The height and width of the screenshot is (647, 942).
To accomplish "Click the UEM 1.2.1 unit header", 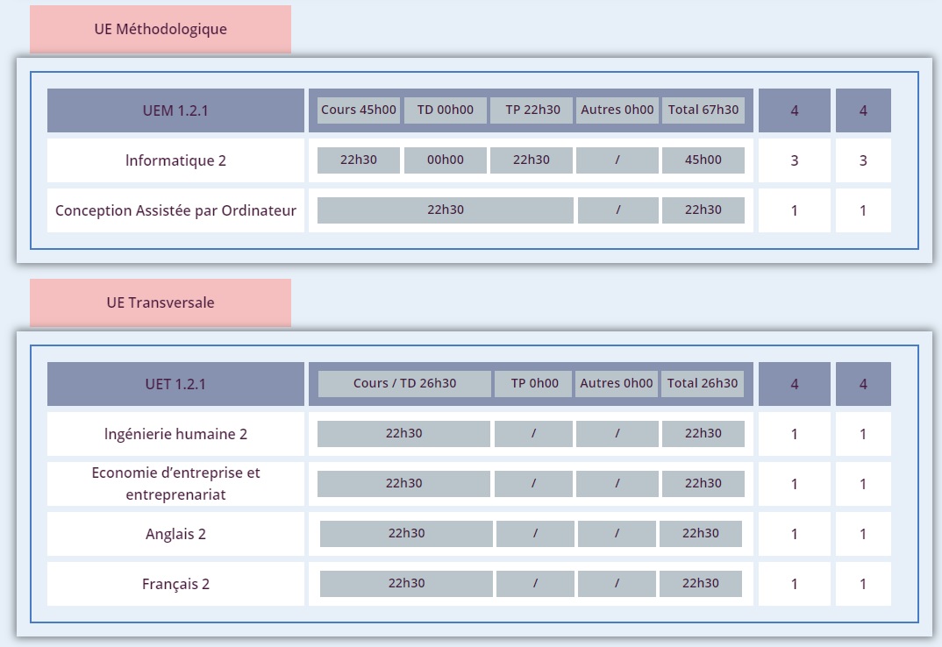I will [175, 110].
